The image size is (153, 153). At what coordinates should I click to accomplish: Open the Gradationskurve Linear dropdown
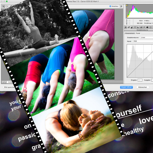[x=146, y=37]
